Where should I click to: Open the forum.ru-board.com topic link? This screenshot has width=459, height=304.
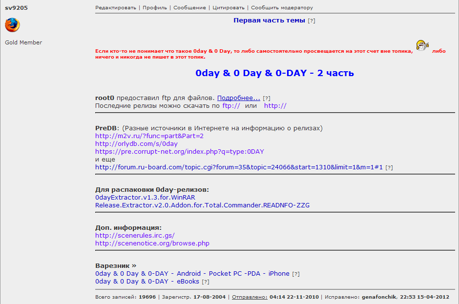coord(239,167)
